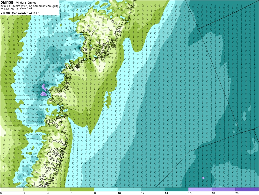Viewport: 259px width, 195px height.
Task: Click the 8–10 m/s pale cyan legend swatch
Action: 106,189
